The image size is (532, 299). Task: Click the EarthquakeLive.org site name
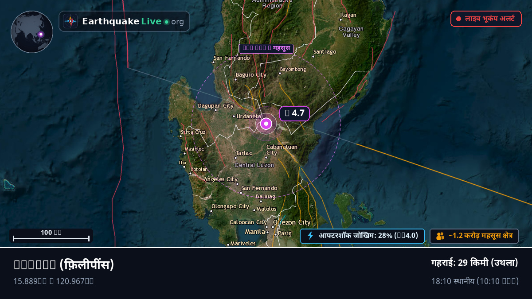pos(133,21)
